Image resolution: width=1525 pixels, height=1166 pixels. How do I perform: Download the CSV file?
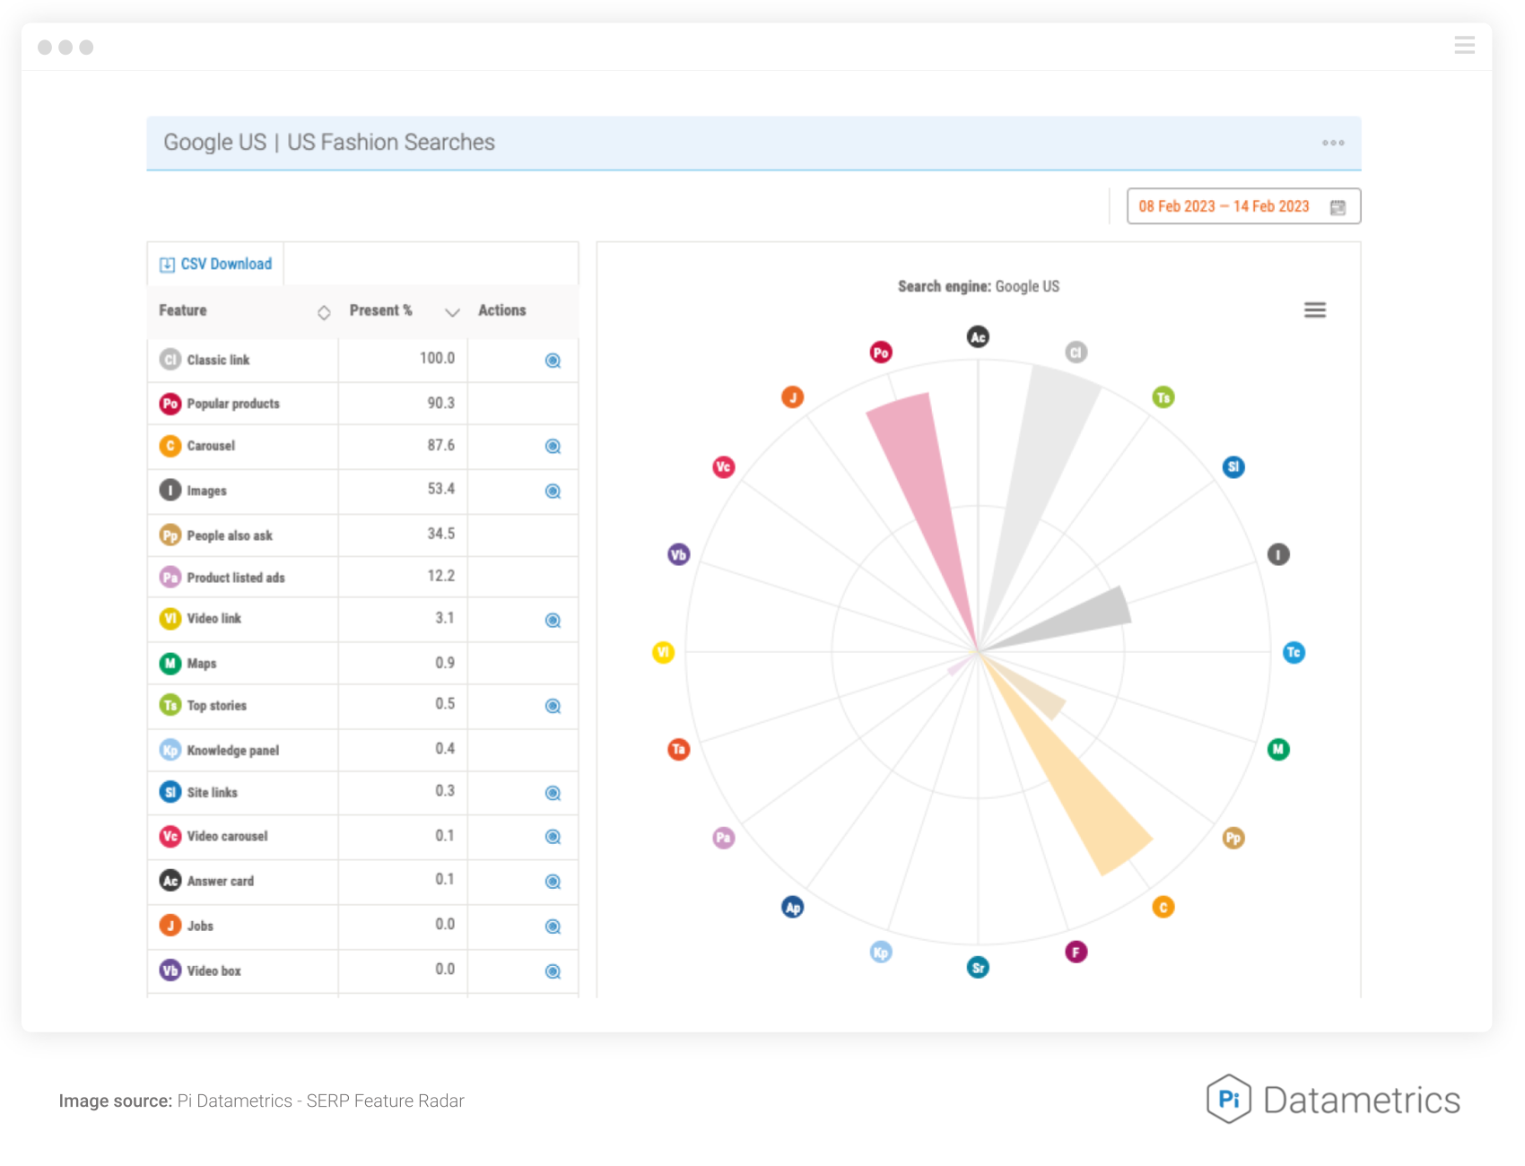click(x=215, y=264)
